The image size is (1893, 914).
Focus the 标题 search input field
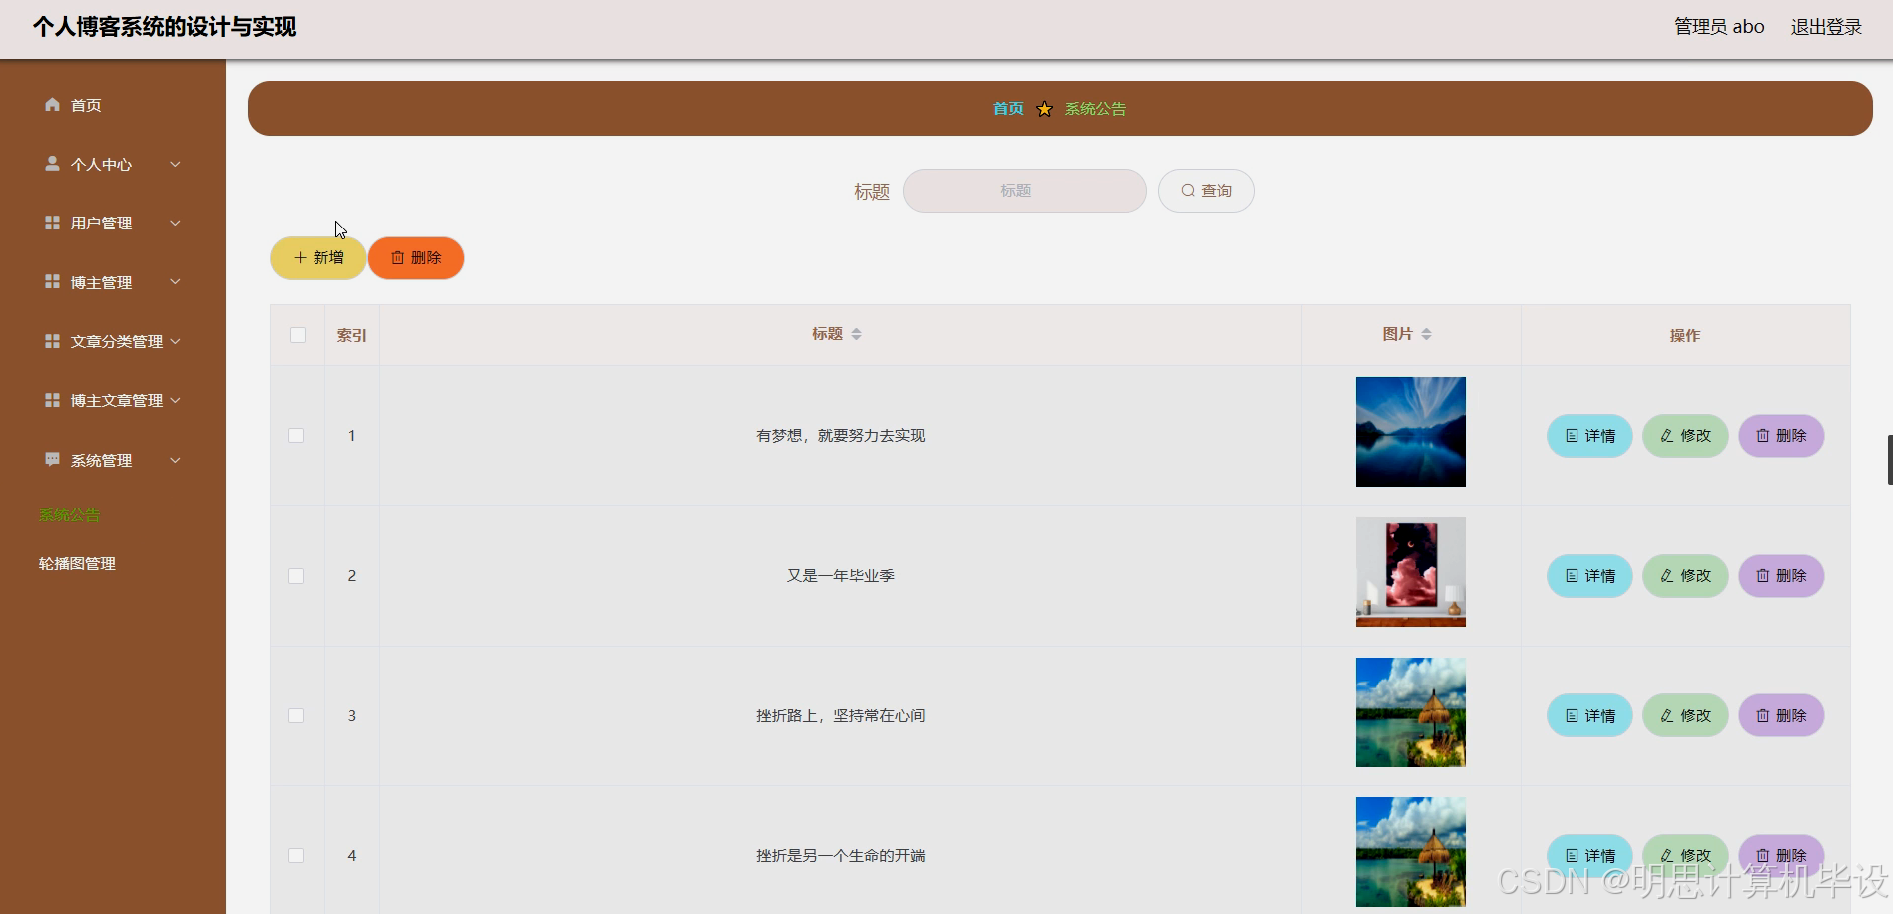(x=1024, y=191)
